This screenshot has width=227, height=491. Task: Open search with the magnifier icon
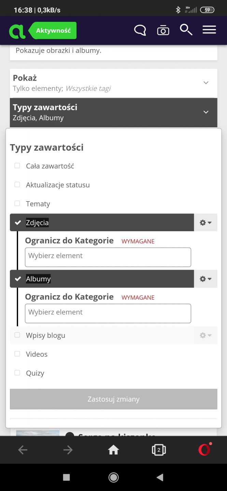click(186, 30)
